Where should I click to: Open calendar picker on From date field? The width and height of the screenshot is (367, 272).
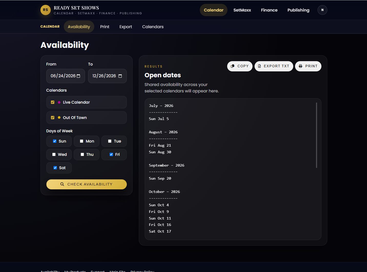tap(78, 76)
